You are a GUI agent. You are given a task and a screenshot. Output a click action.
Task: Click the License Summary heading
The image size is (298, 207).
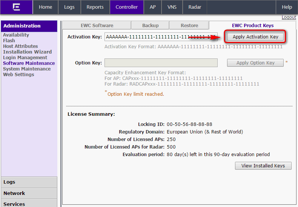point(91,114)
